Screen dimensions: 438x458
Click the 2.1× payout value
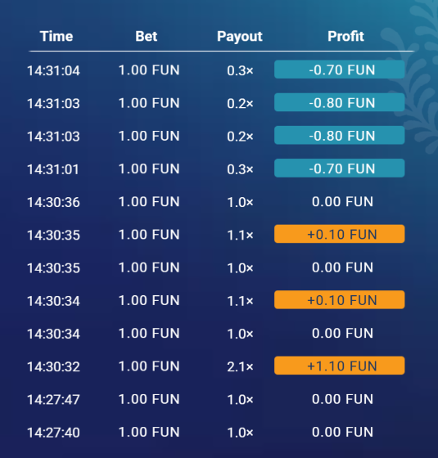click(x=240, y=367)
